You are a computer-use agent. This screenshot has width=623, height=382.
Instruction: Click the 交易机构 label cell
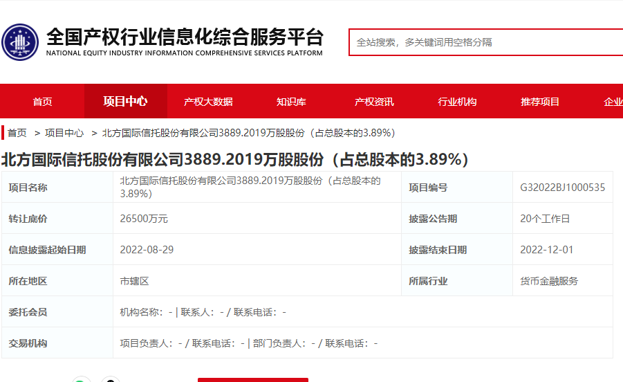click(x=57, y=343)
